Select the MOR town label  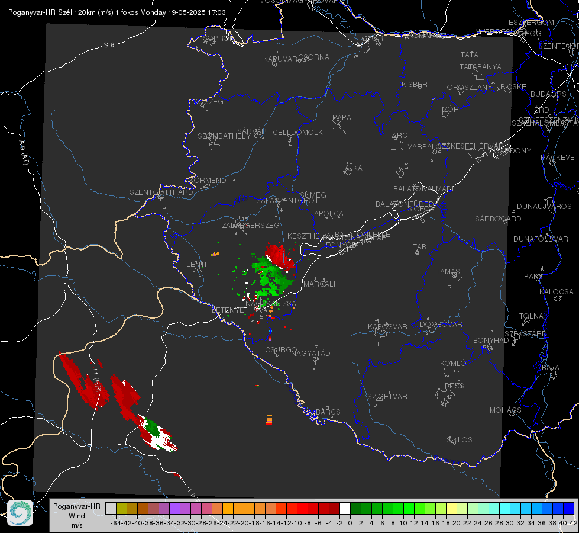click(x=451, y=109)
